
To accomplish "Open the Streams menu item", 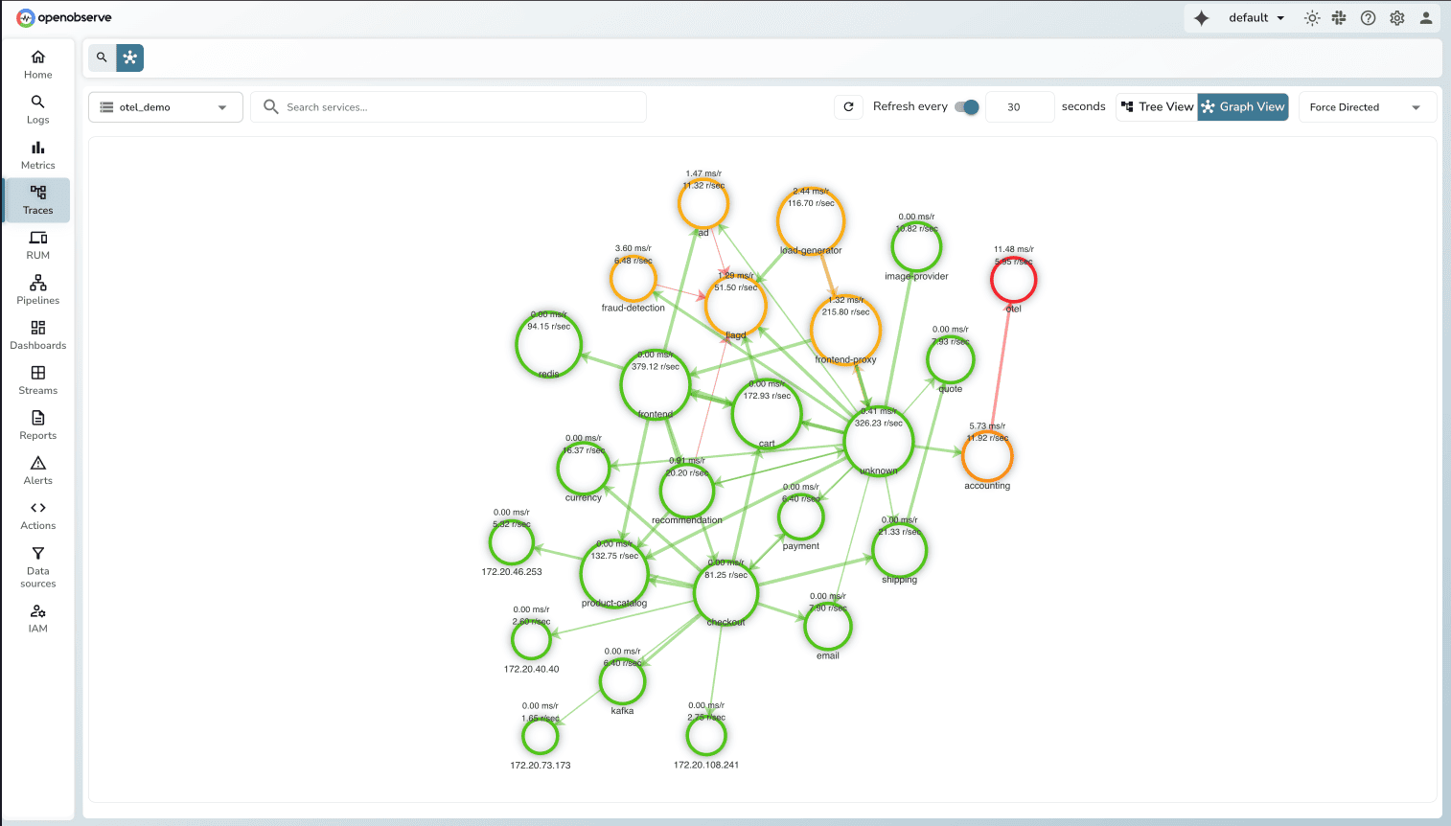I will (x=37, y=379).
